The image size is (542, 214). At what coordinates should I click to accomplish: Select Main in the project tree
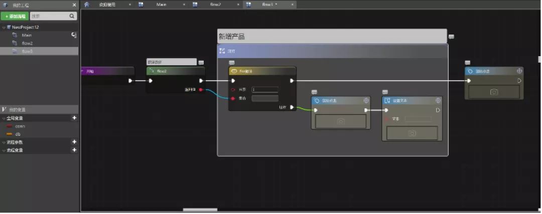click(x=27, y=35)
